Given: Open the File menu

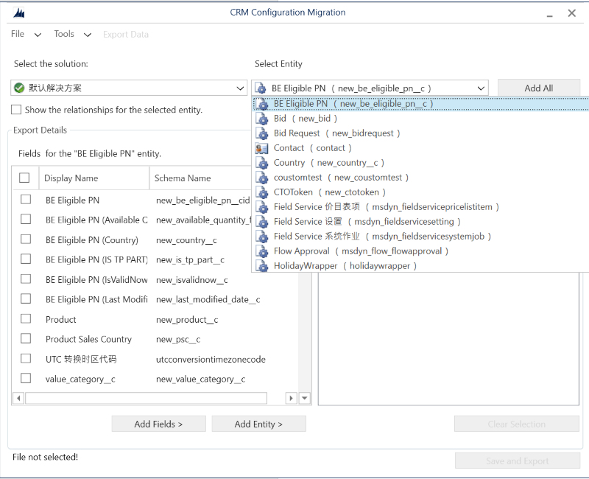Looking at the screenshot, I should [x=18, y=34].
